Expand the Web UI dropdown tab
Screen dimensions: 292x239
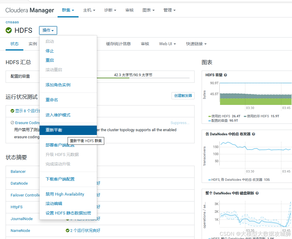click(x=167, y=44)
